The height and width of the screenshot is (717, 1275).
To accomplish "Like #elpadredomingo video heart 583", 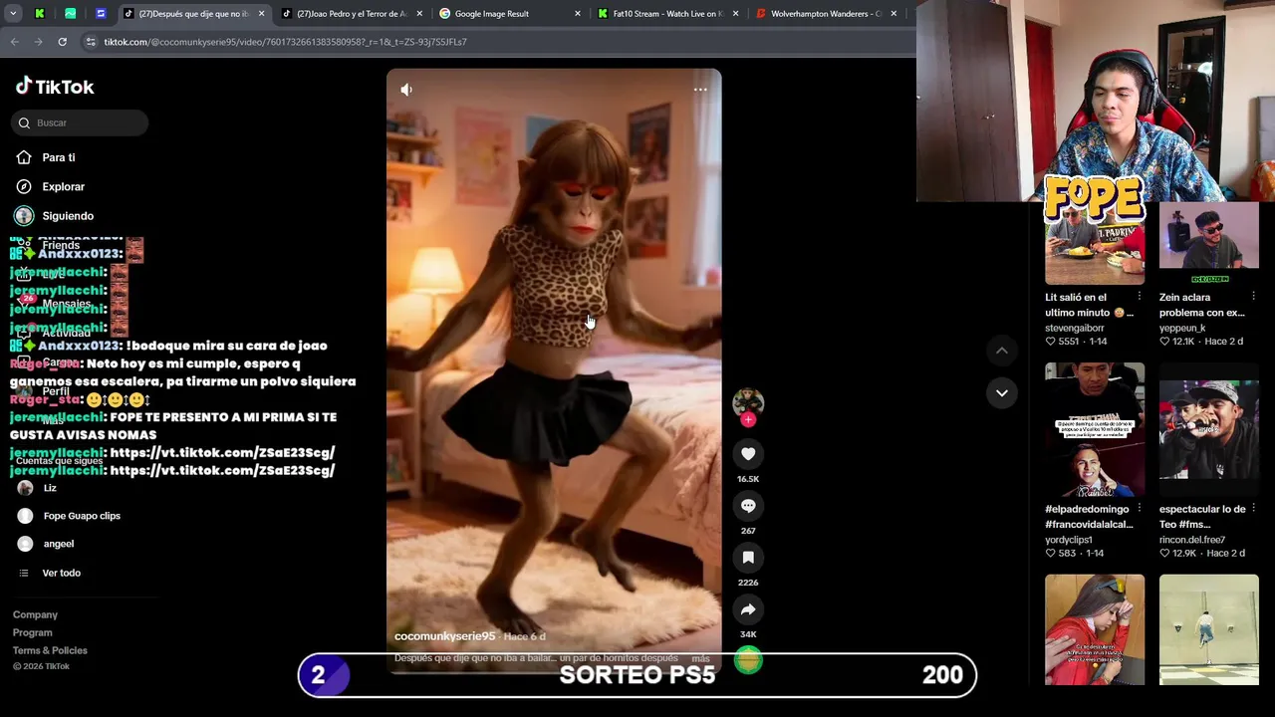I will coord(1050,554).
